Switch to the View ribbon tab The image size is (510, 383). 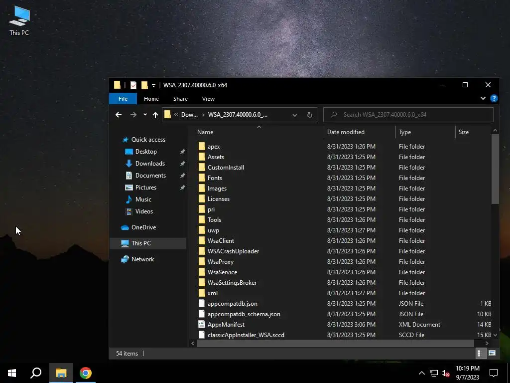click(x=209, y=99)
